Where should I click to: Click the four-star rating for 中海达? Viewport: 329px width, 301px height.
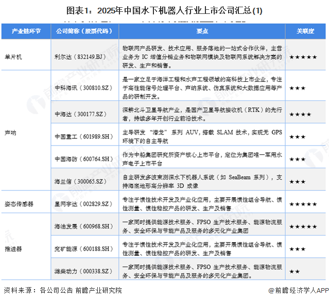300,114
